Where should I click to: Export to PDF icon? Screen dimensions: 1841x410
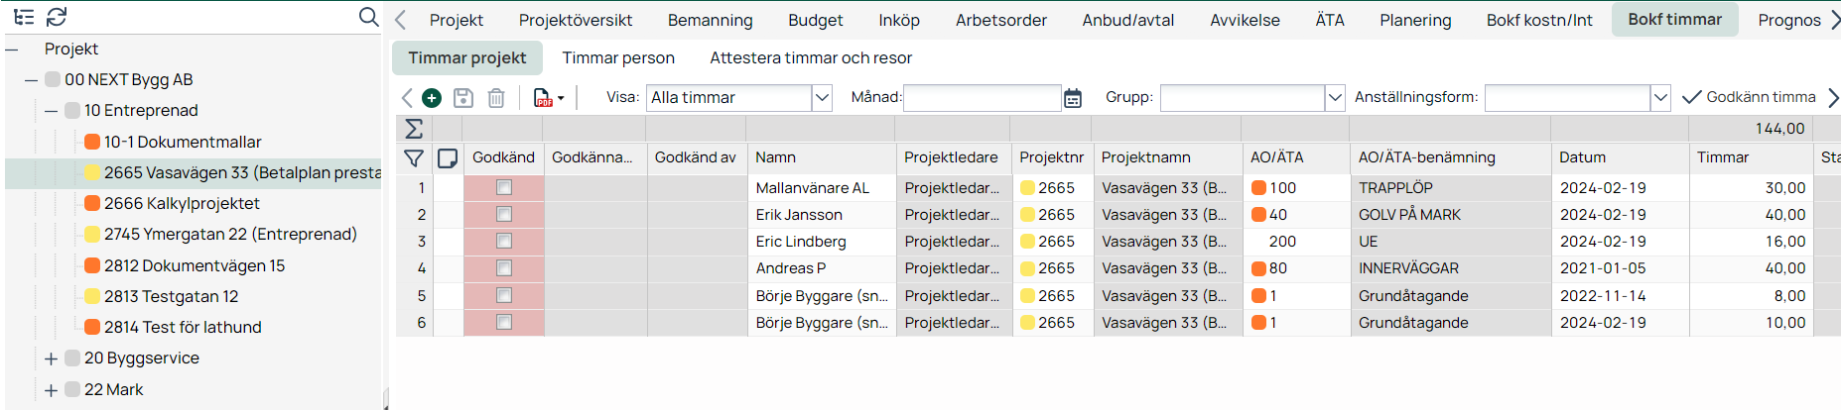(543, 97)
